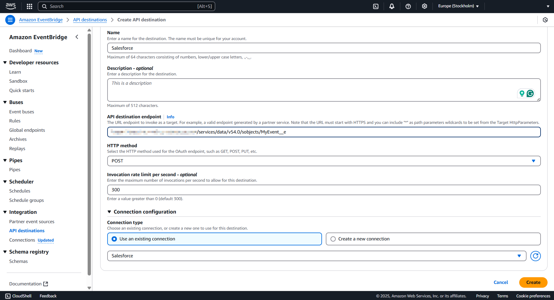The width and height of the screenshot is (554, 300).
Task: Refresh the connections list
Action: coord(535,256)
